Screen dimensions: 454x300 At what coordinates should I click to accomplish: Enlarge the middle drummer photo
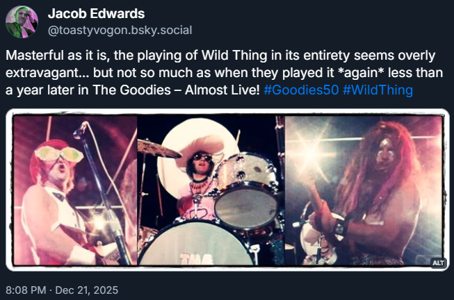click(211, 191)
